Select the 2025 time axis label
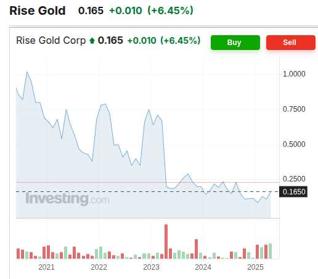This screenshot has height=279, width=318. point(255,267)
